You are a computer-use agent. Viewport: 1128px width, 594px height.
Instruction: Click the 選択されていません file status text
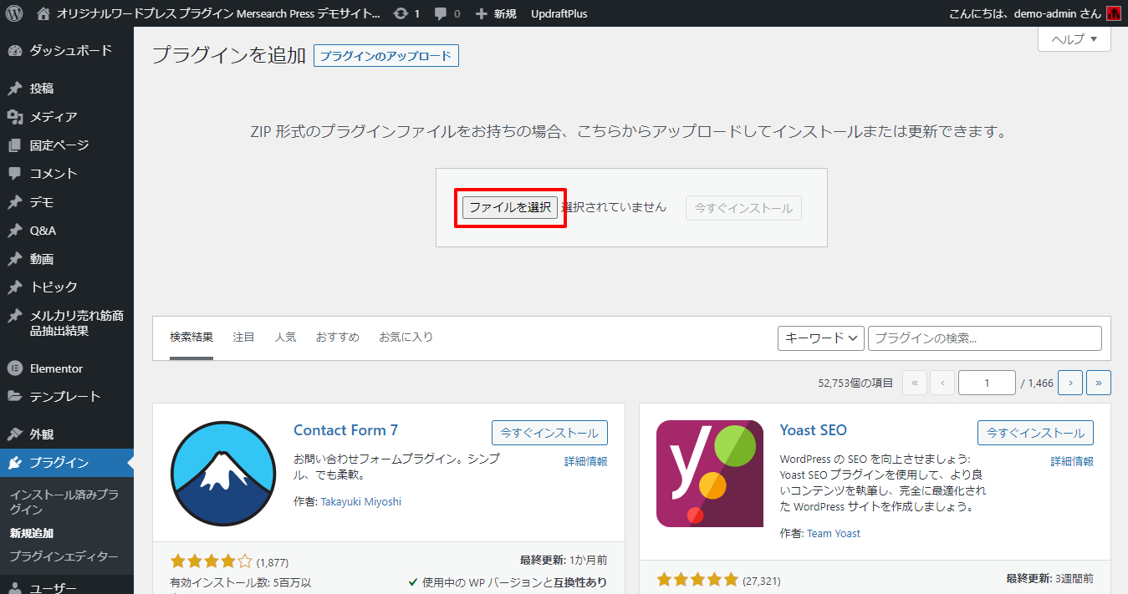point(614,207)
